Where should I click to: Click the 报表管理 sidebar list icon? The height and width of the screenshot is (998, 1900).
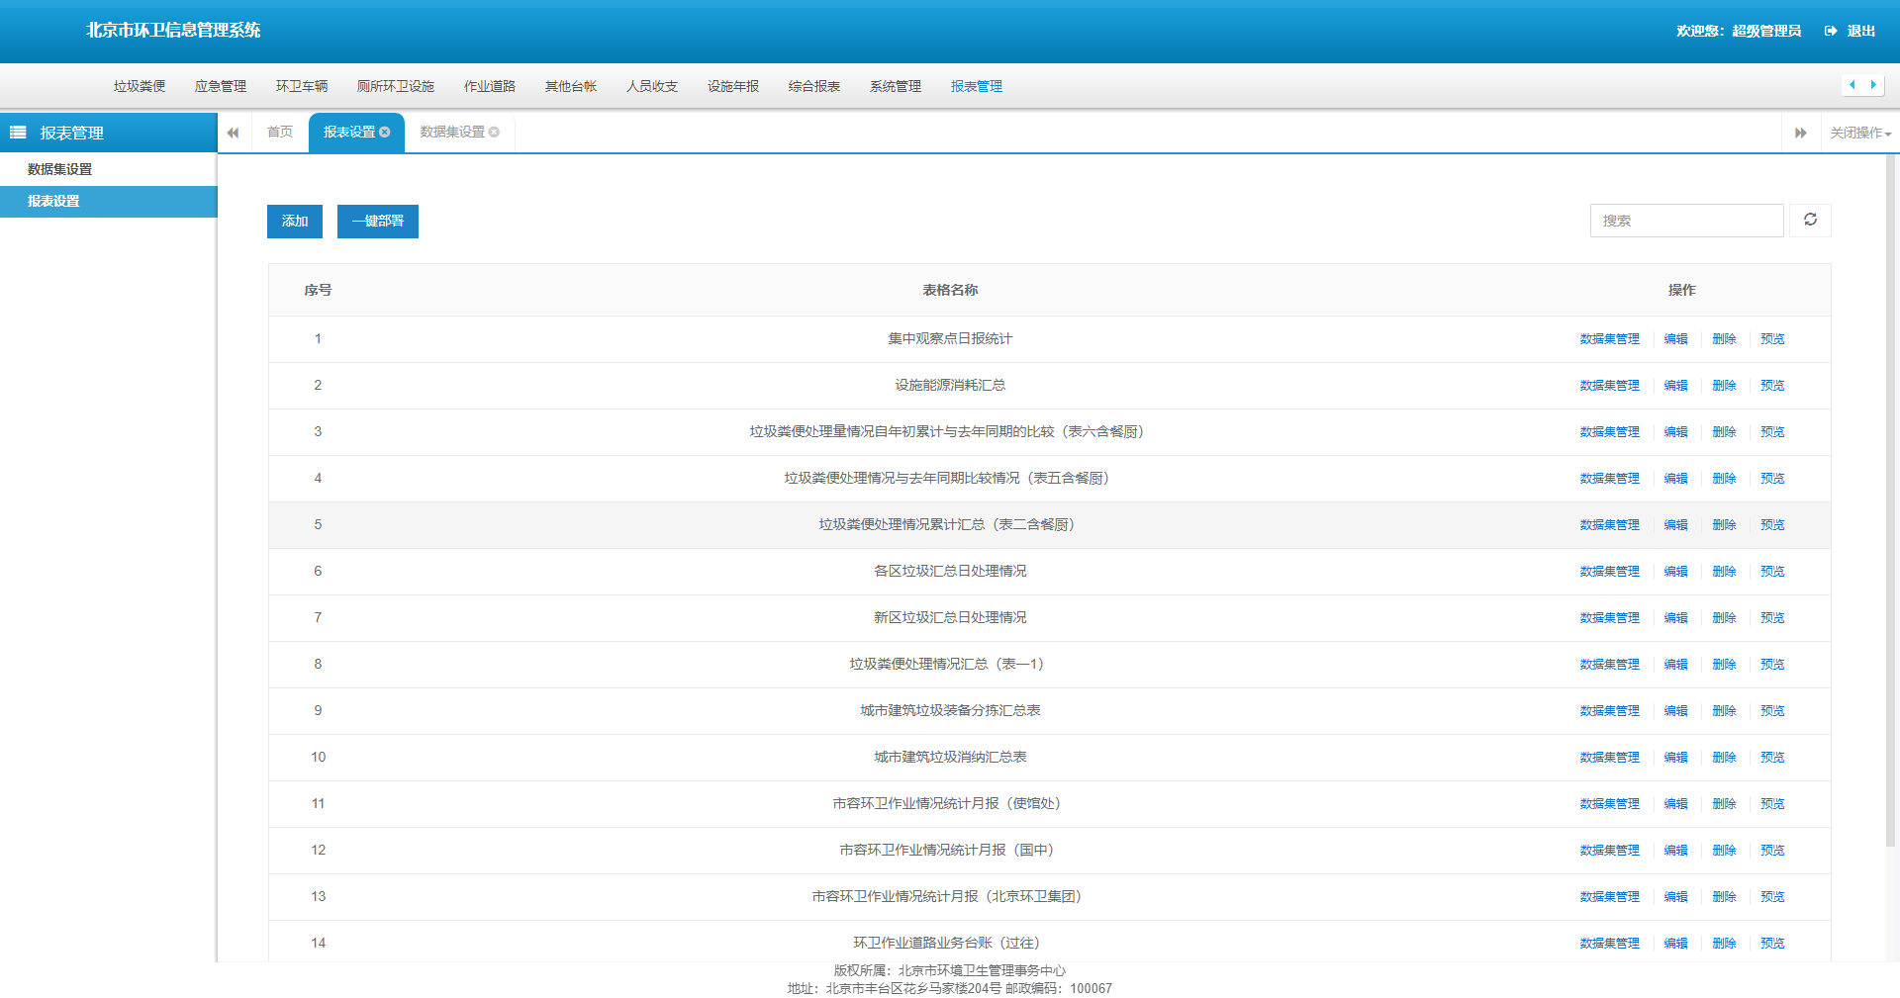point(18,133)
